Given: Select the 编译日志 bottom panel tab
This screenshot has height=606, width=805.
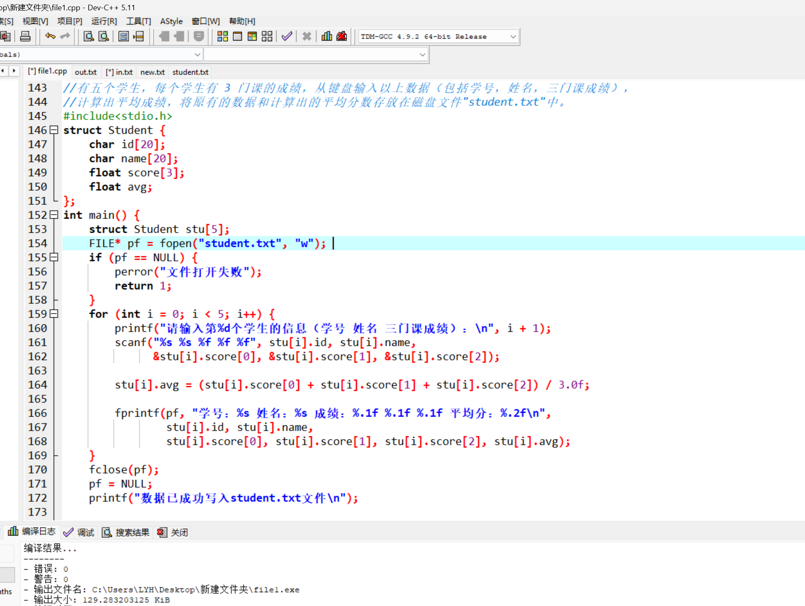Looking at the screenshot, I should [x=32, y=531].
